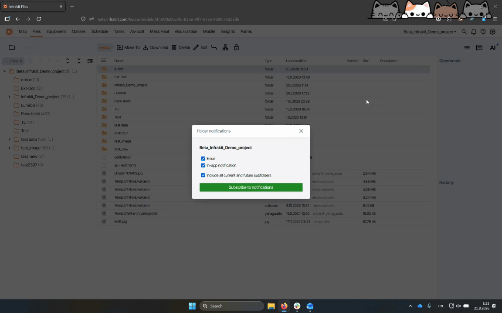
Task: Open the notifications bell icon
Action: point(474,32)
